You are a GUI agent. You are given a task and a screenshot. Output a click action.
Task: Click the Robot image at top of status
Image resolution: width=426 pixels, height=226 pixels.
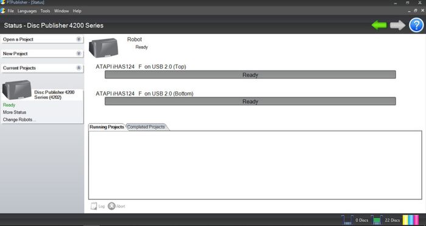(103, 48)
